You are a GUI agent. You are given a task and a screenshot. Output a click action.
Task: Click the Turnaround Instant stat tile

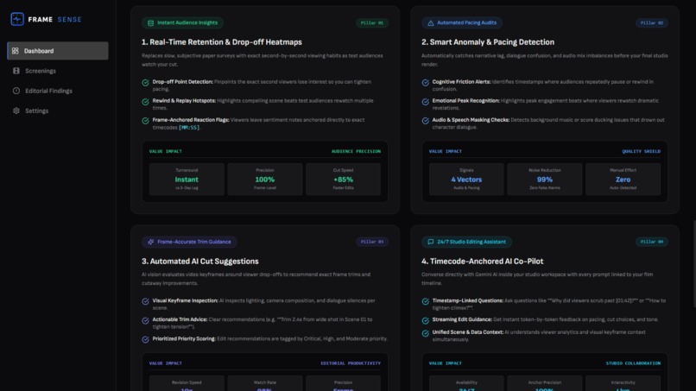click(187, 180)
